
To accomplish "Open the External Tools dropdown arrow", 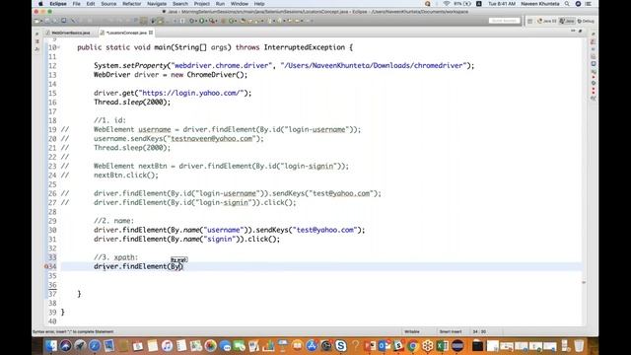I will [217, 21].
